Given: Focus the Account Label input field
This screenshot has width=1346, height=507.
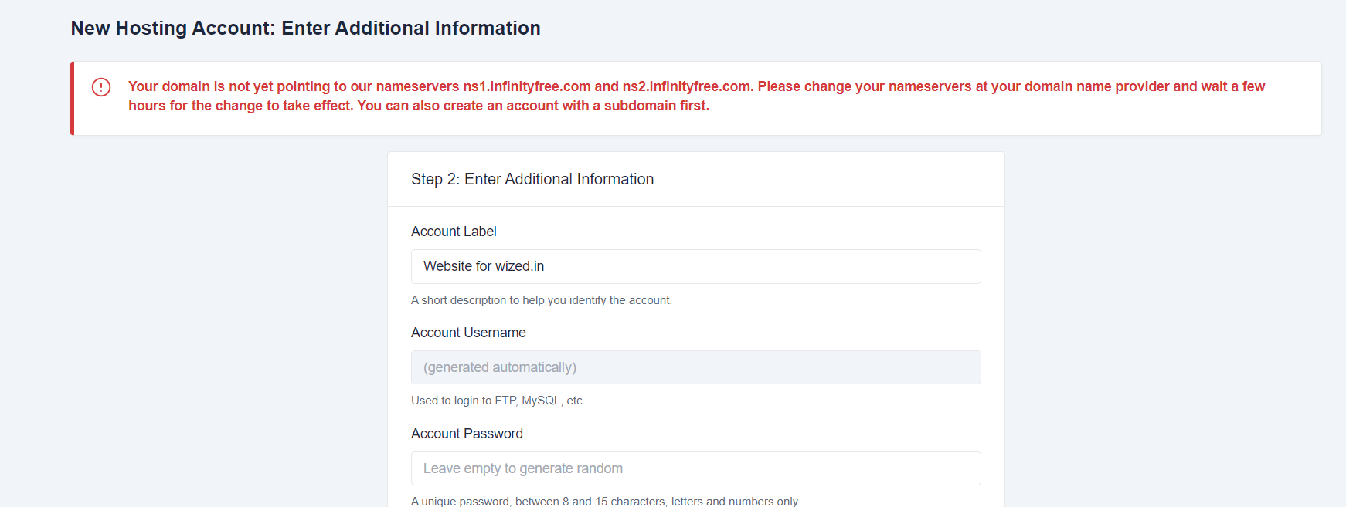Looking at the screenshot, I should (695, 266).
